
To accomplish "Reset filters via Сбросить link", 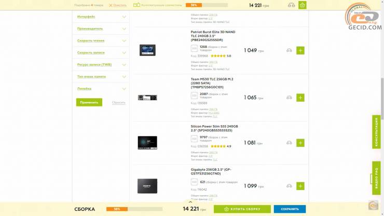I will pos(119,102).
